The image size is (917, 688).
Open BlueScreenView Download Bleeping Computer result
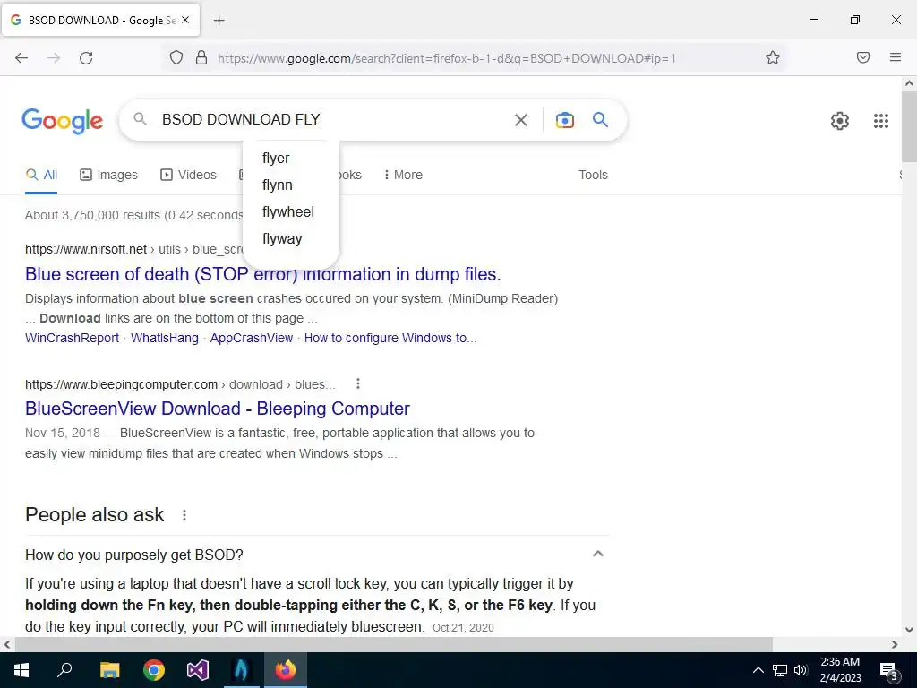tap(218, 408)
